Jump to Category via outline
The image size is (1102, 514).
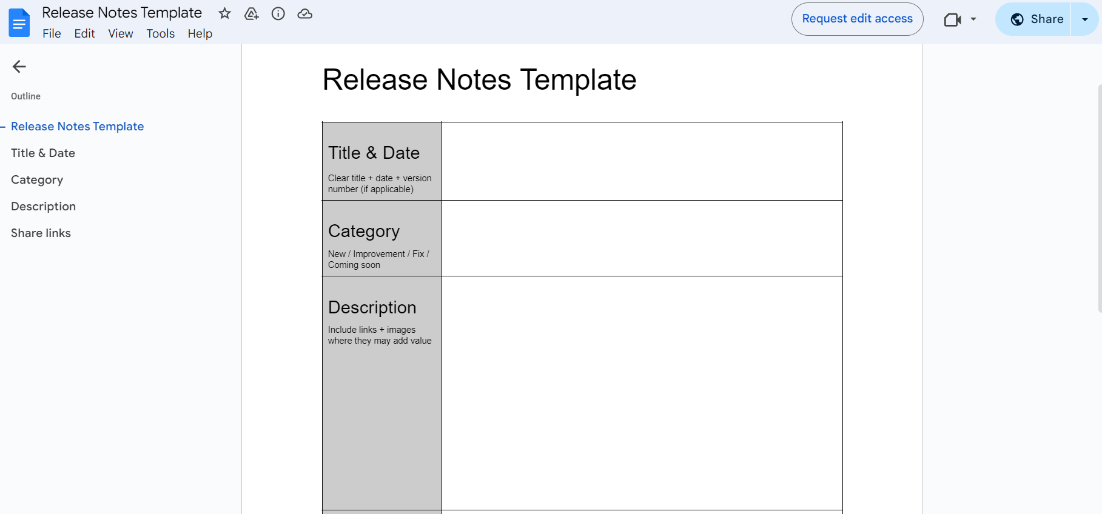click(x=36, y=179)
